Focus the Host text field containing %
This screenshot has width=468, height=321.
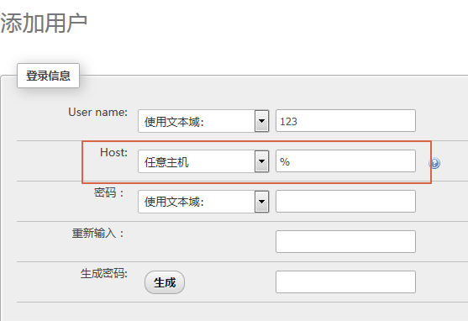coord(345,161)
